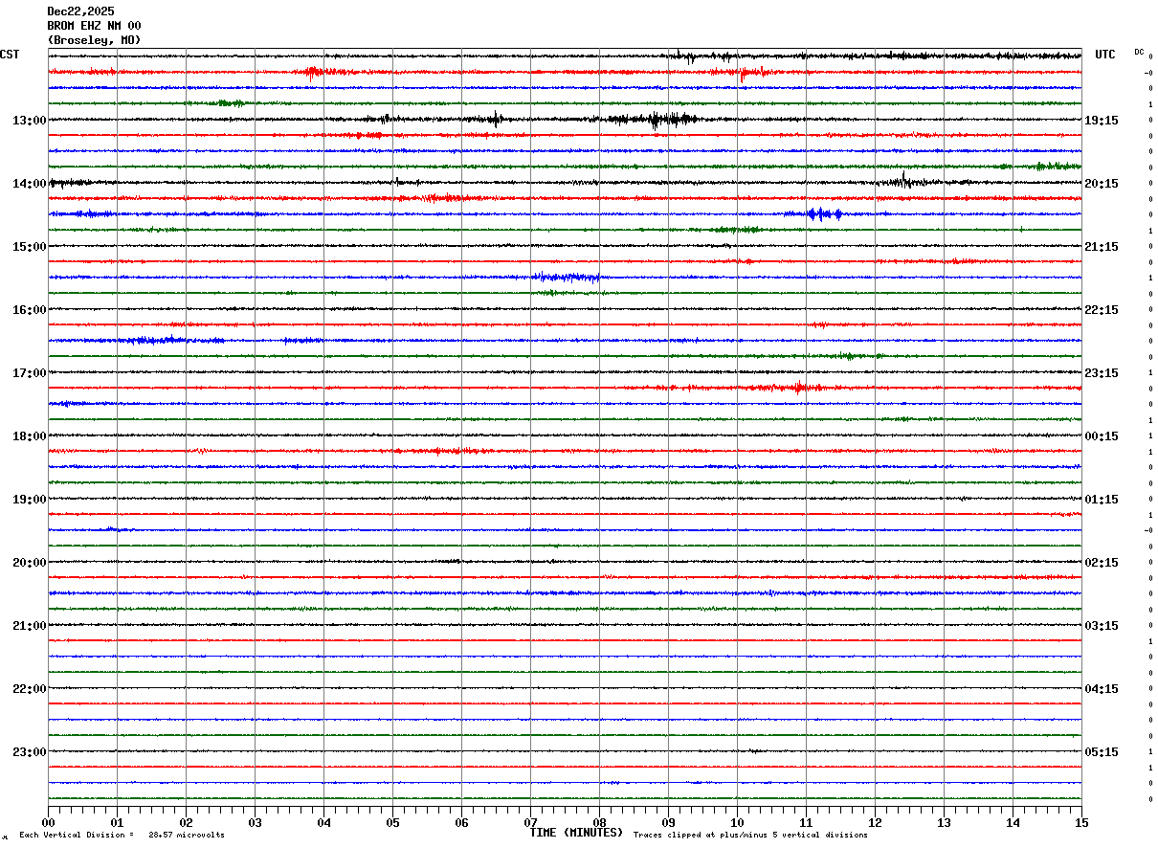1158x848 pixels.
Task: Click the 19:15 UTC time label
Action: (1102, 121)
